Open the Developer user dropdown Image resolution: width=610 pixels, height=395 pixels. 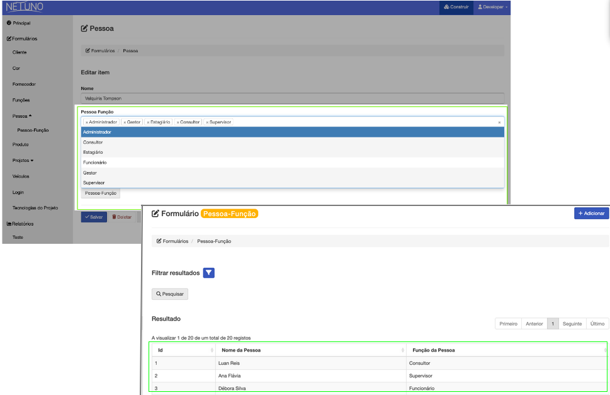pyautogui.click(x=492, y=7)
